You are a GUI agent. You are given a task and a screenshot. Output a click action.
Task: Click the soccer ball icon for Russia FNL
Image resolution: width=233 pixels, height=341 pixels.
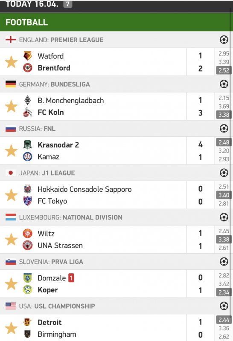224,128
